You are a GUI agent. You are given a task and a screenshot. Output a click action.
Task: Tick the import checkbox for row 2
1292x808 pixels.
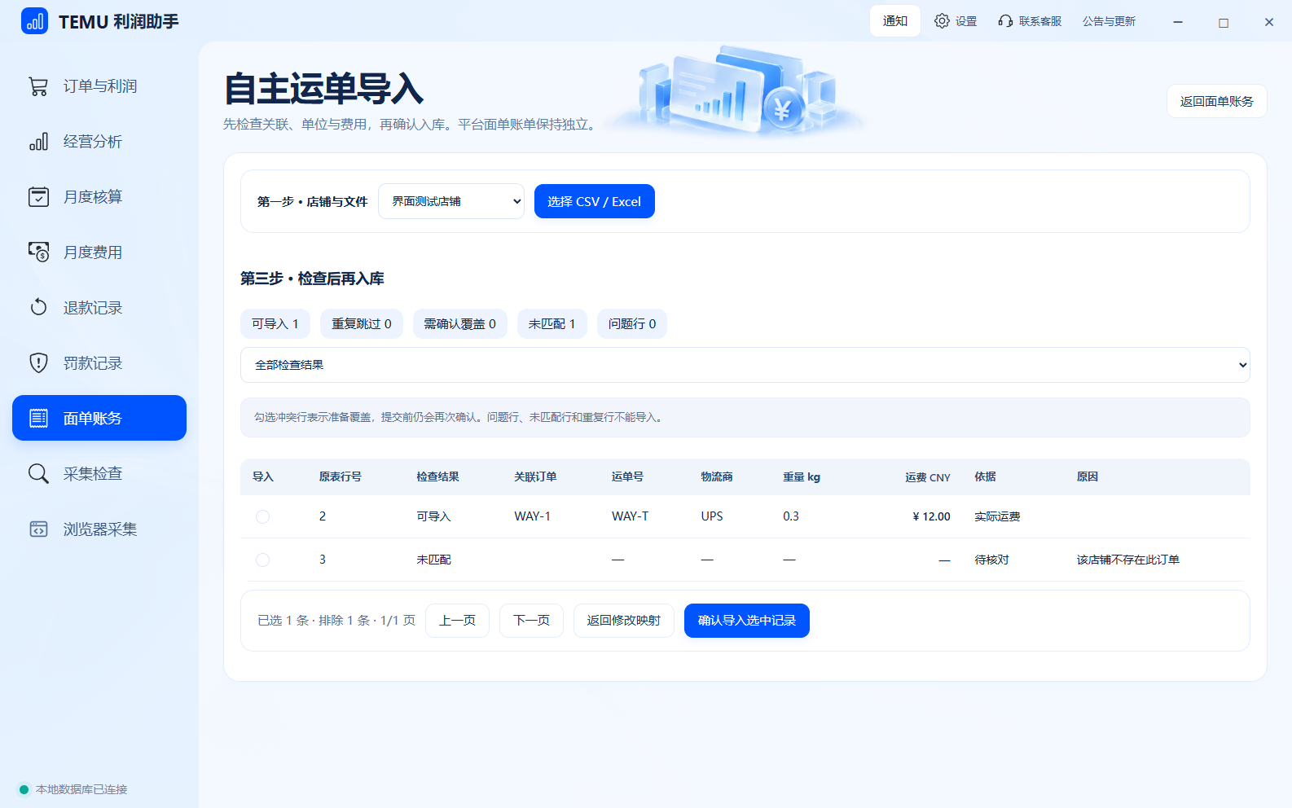262,516
